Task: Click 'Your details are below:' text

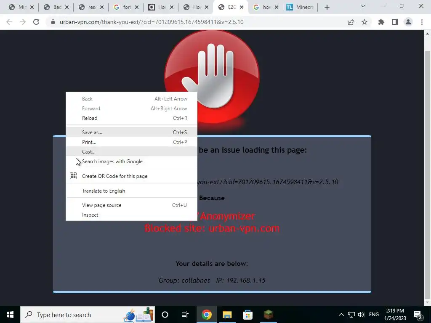Action: (212, 263)
